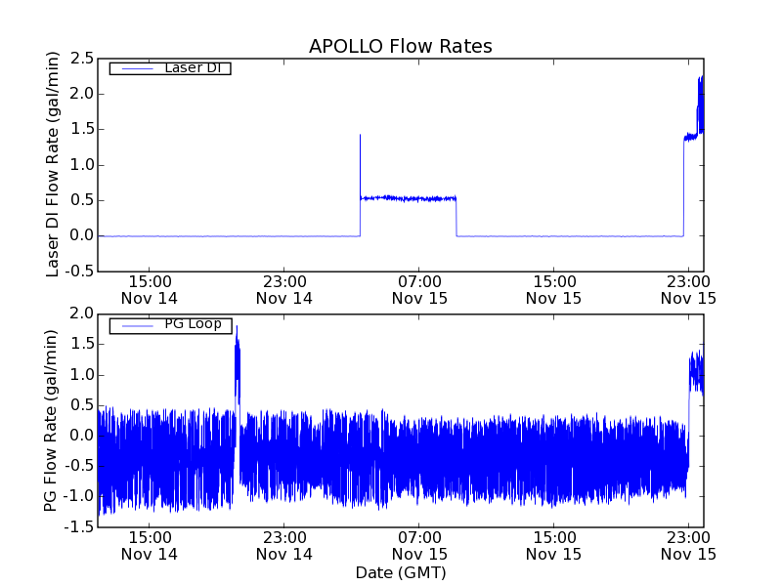The height and width of the screenshot is (586, 782).
Task: Click the 0.5 tick on PG Flow axis
Action: [82, 405]
